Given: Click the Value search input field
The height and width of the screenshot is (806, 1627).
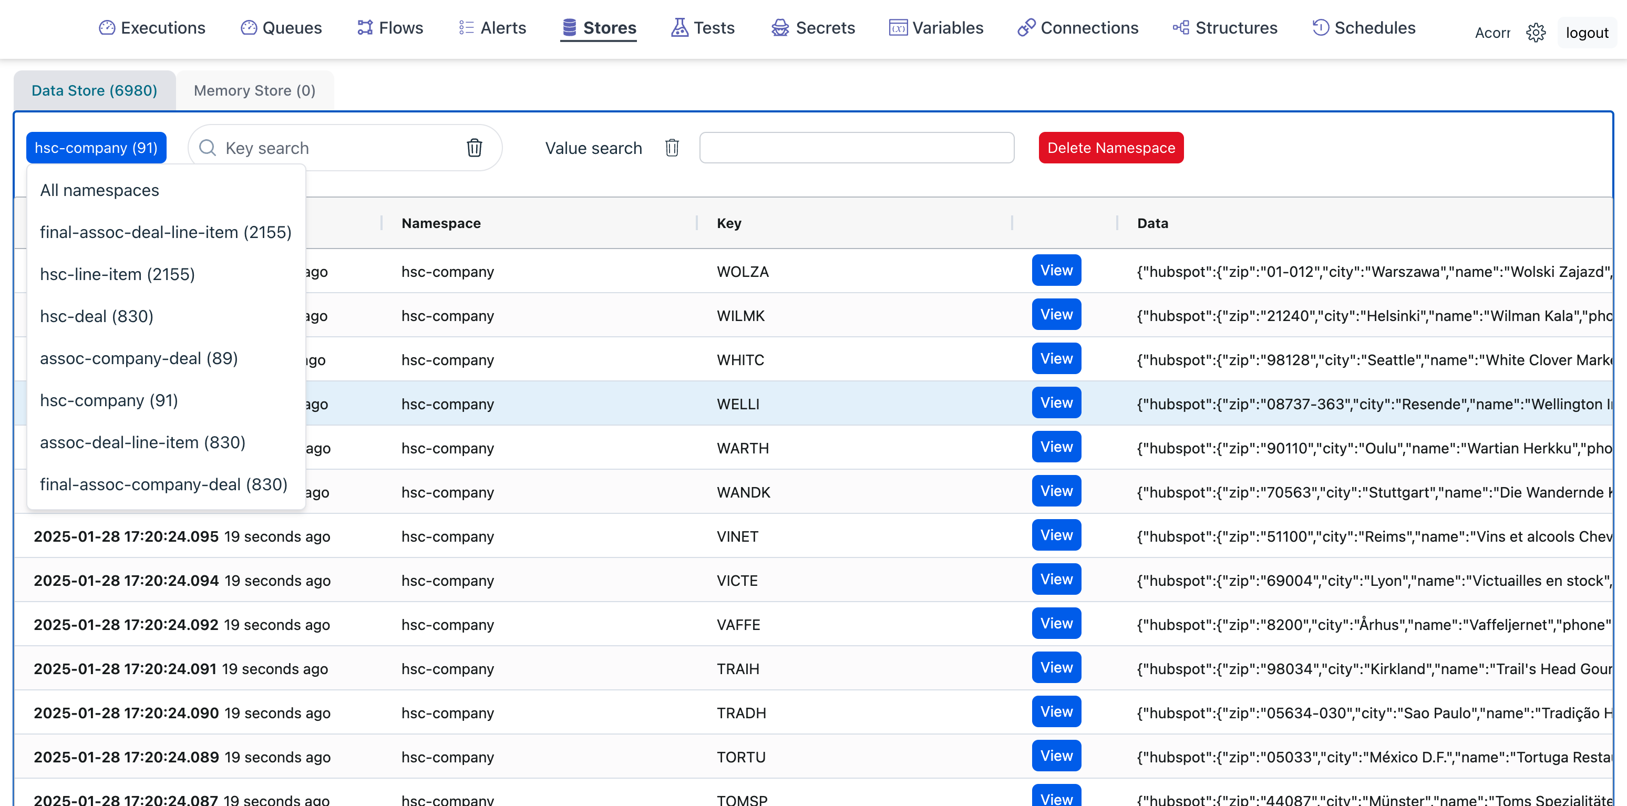Looking at the screenshot, I should tap(857, 147).
